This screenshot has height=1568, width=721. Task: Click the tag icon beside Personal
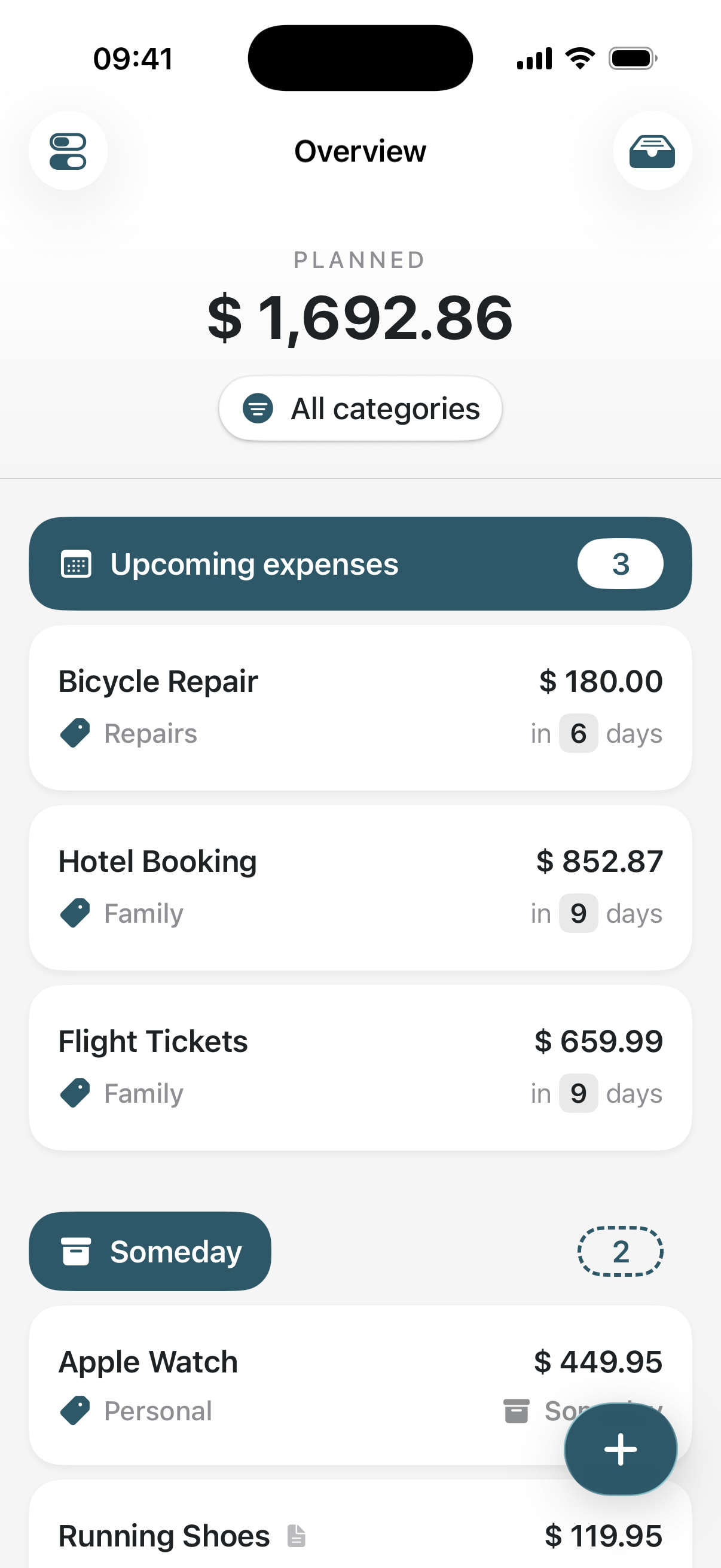(75, 1410)
